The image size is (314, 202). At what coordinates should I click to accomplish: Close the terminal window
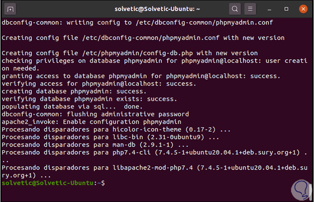click(x=302, y=9)
